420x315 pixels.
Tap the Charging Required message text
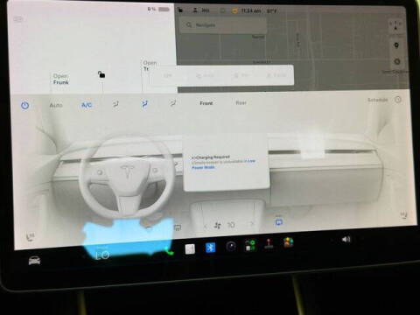pos(211,157)
